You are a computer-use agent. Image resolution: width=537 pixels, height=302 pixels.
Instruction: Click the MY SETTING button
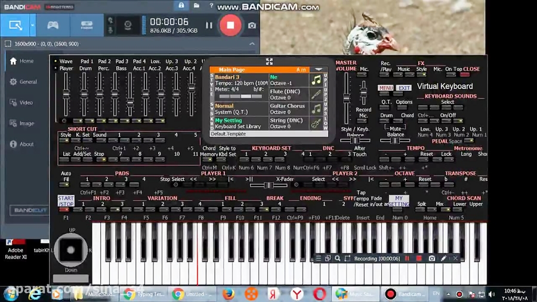point(399,201)
